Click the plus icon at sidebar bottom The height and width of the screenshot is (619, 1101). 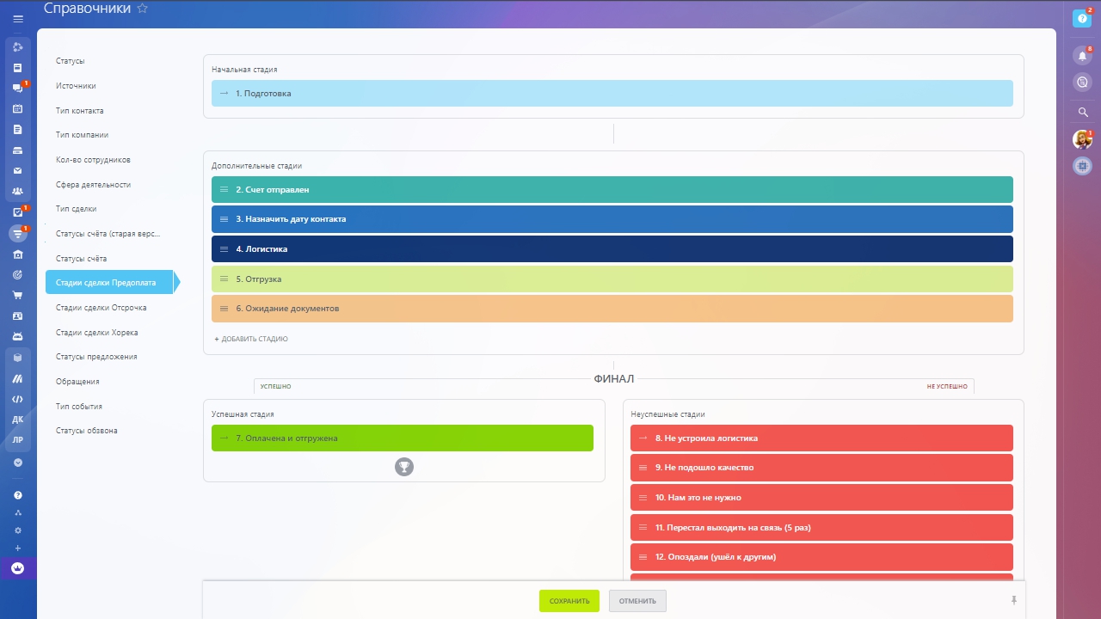(x=18, y=549)
